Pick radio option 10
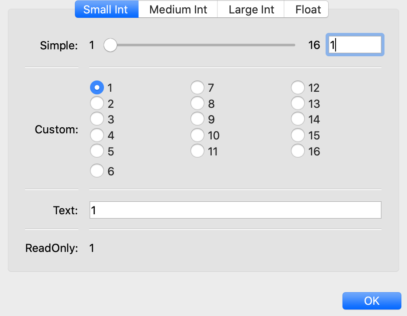 [197, 135]
